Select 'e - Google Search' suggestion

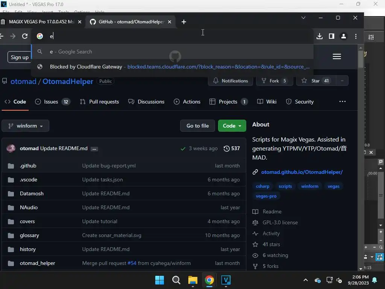(172, 52)
